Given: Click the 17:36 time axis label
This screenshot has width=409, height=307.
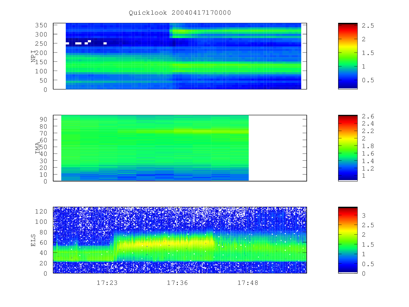Looking at the screenshot, I should [178, 283].
